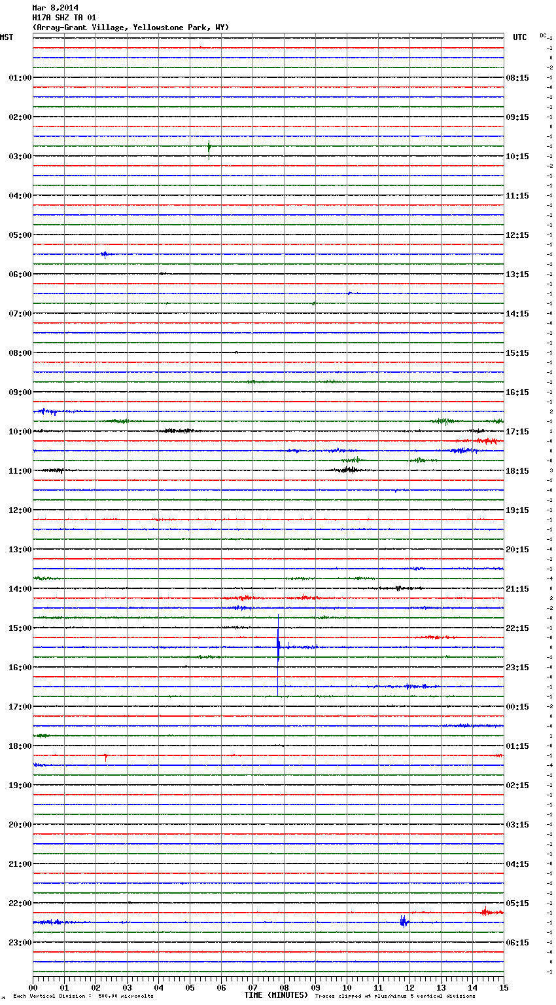Click the 10:15 UTC time label
This screenshot has width=556, height=1005.
tap(517, 157)
